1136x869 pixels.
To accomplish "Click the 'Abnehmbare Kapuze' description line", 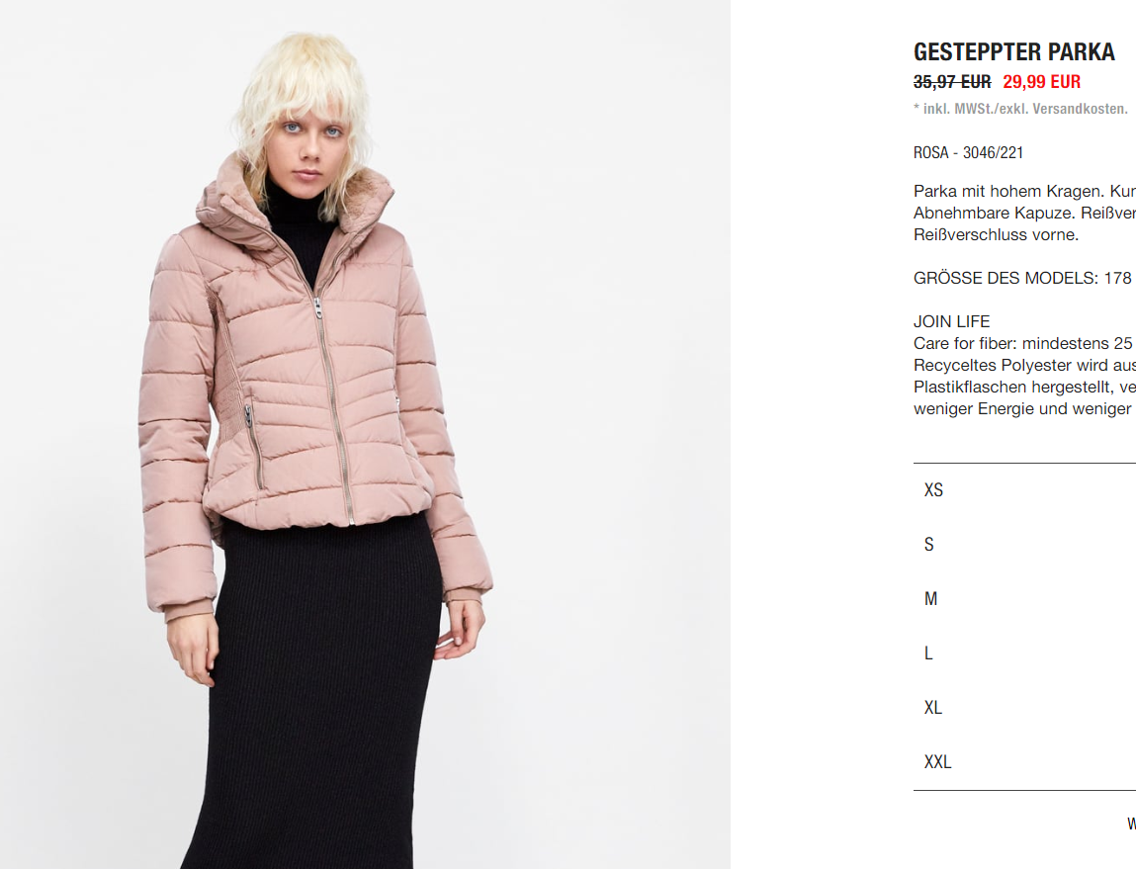I will (1024, 213).
